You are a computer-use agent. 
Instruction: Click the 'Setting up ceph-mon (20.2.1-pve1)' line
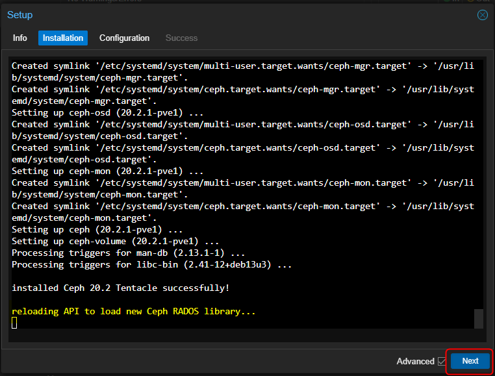coord(108,171)
